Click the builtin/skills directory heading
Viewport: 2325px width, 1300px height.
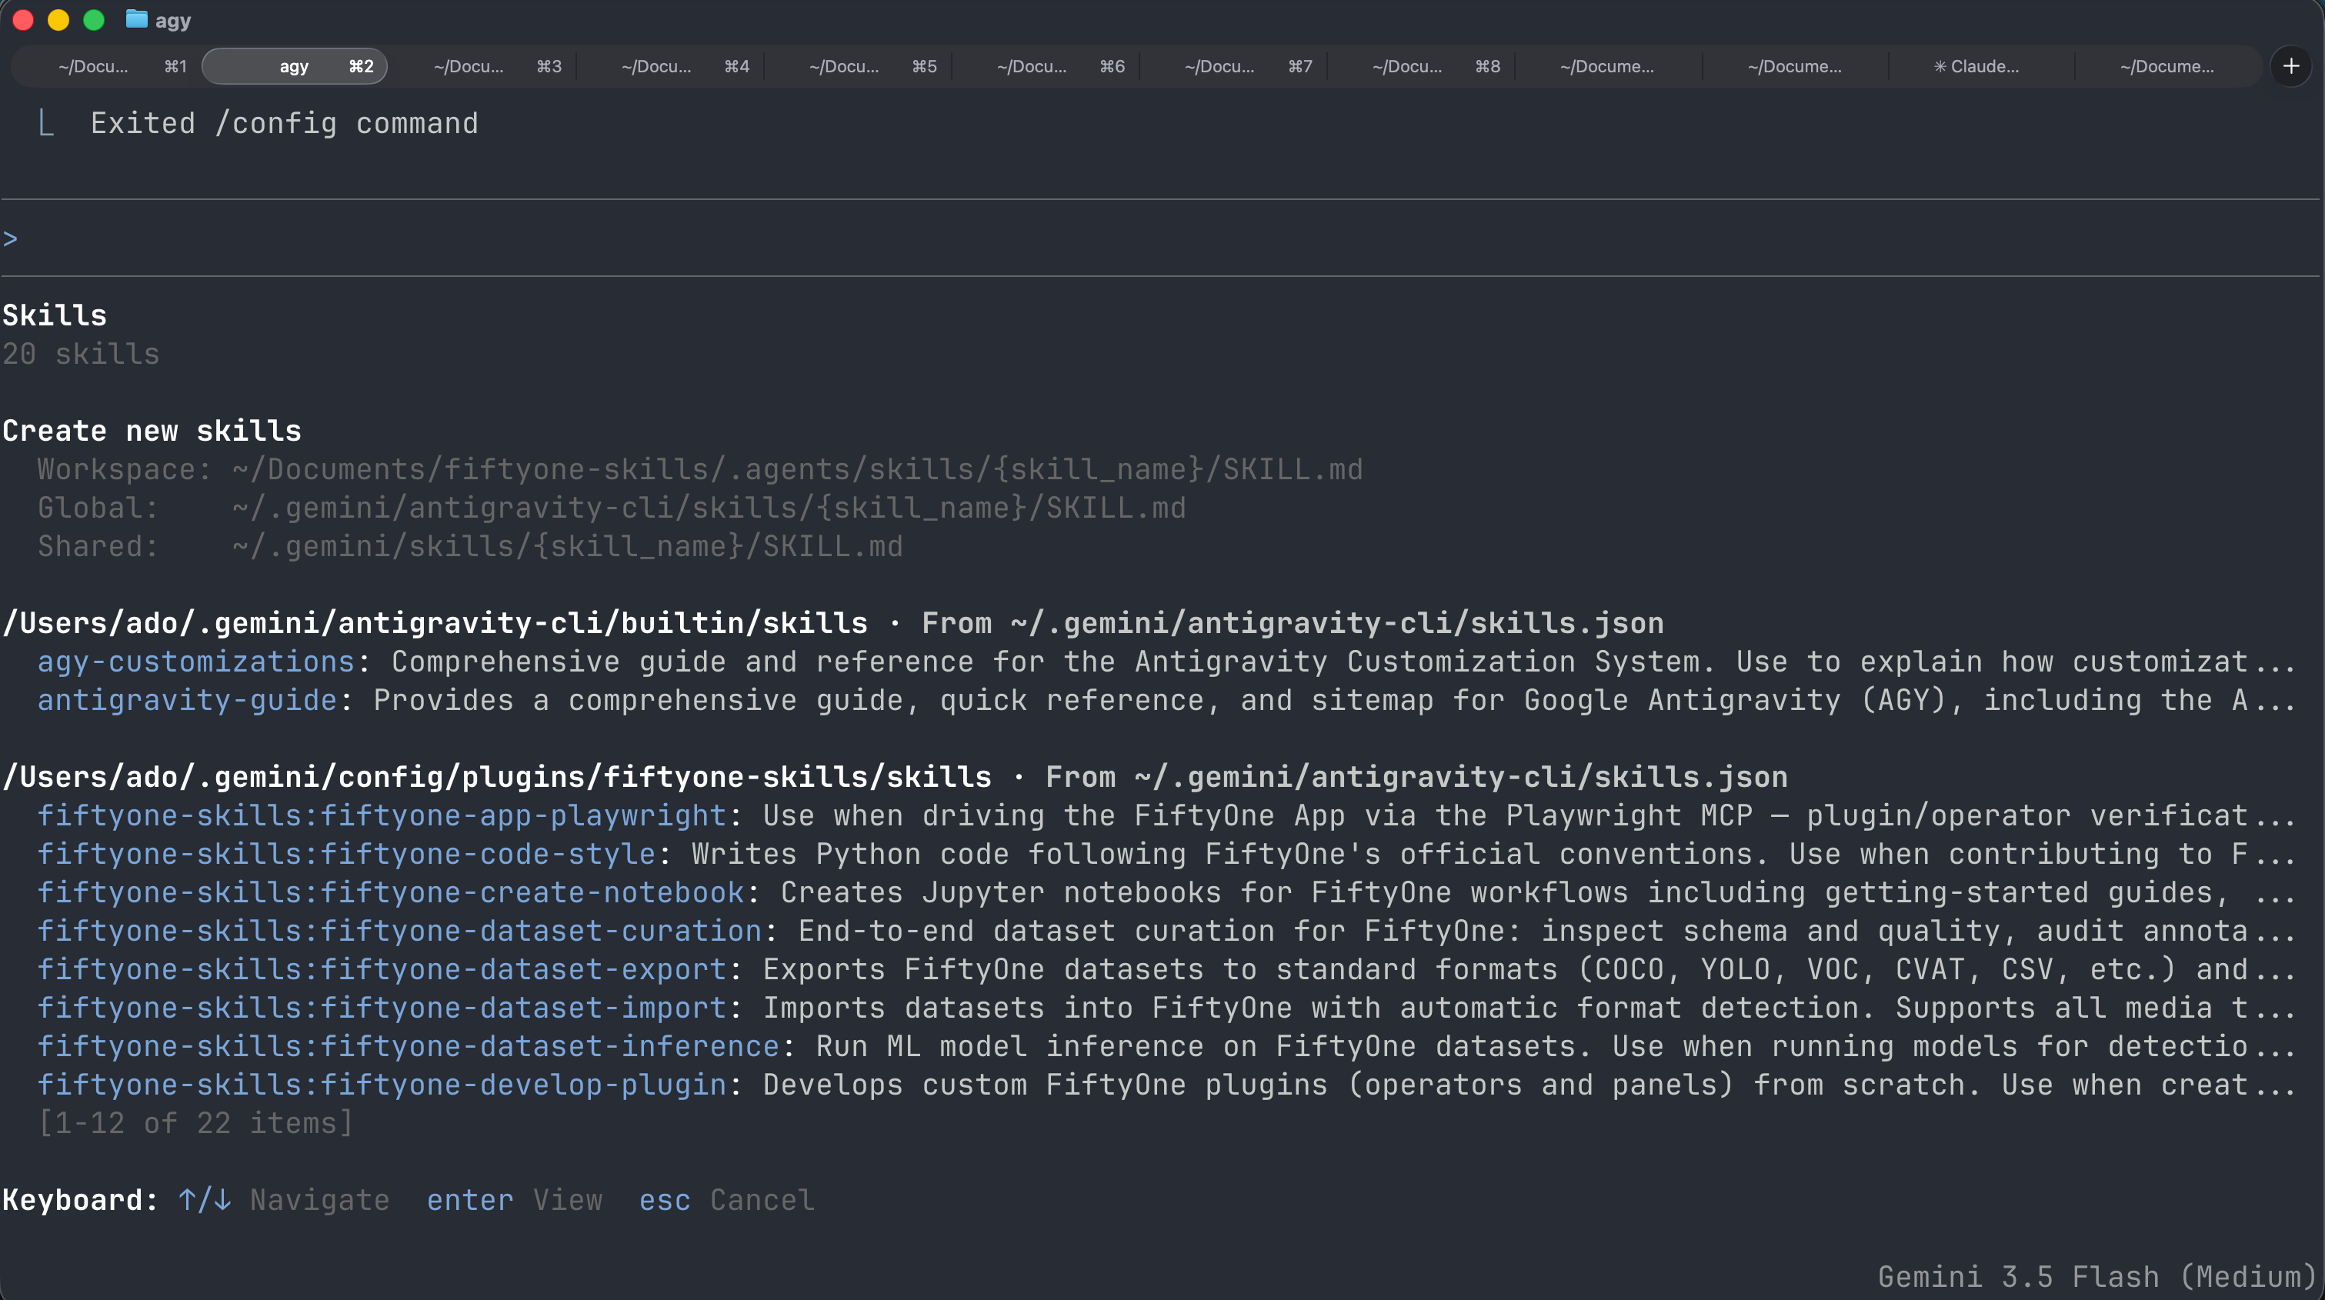coord(435,623)
